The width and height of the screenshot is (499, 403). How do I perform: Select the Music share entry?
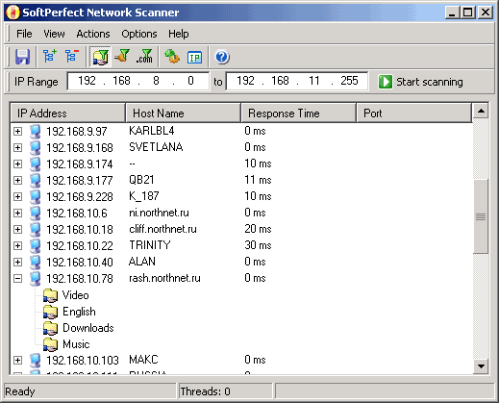point(76,344)
